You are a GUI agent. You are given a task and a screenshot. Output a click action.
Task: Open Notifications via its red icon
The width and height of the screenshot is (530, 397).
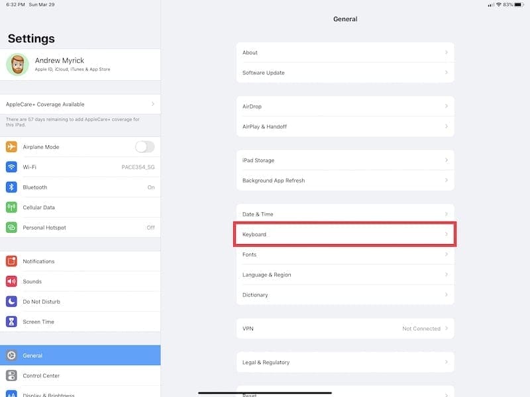click(11, 261)
